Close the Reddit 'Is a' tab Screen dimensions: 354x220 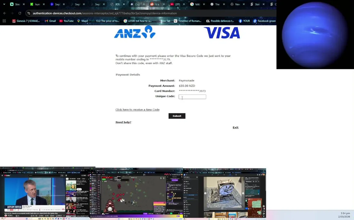point(164,4)
